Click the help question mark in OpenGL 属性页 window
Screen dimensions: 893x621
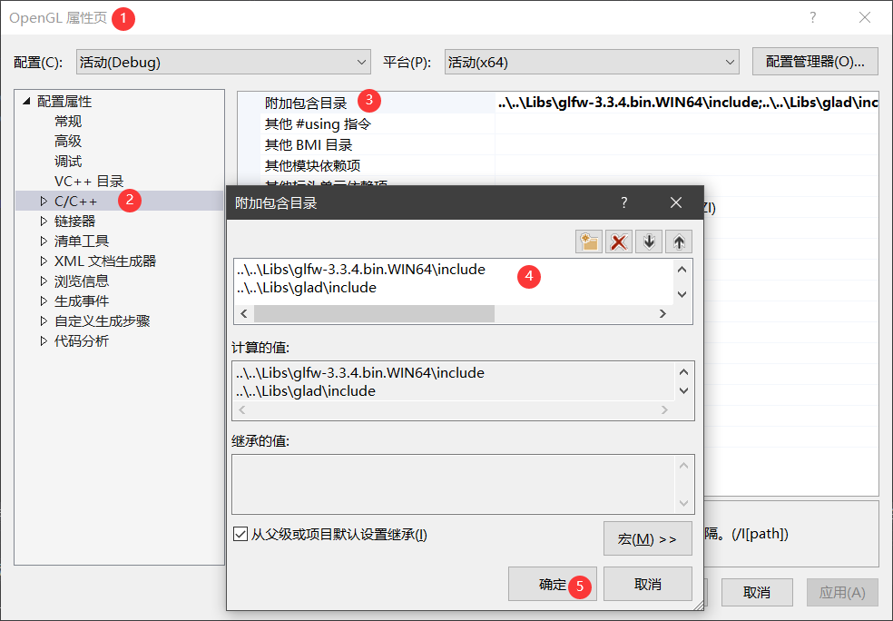813,17
